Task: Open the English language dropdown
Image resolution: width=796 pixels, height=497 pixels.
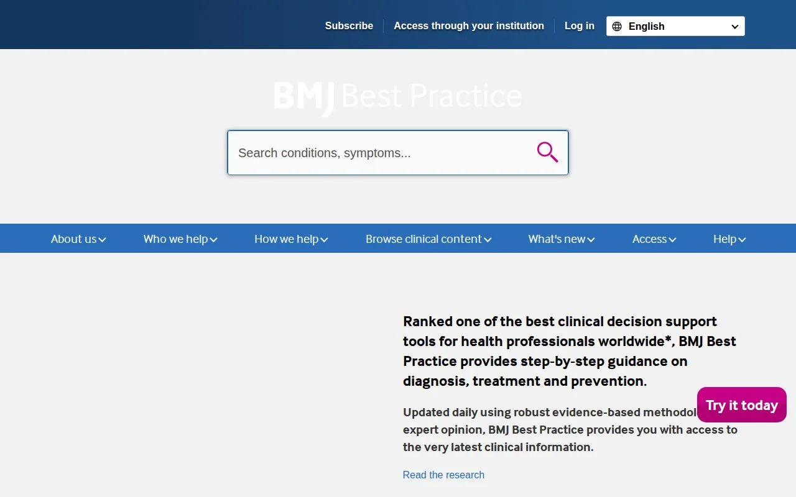Action: click(x=675, y=26)
